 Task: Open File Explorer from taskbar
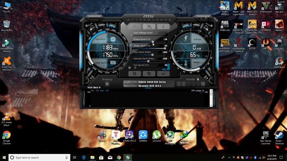click(92, 157)
